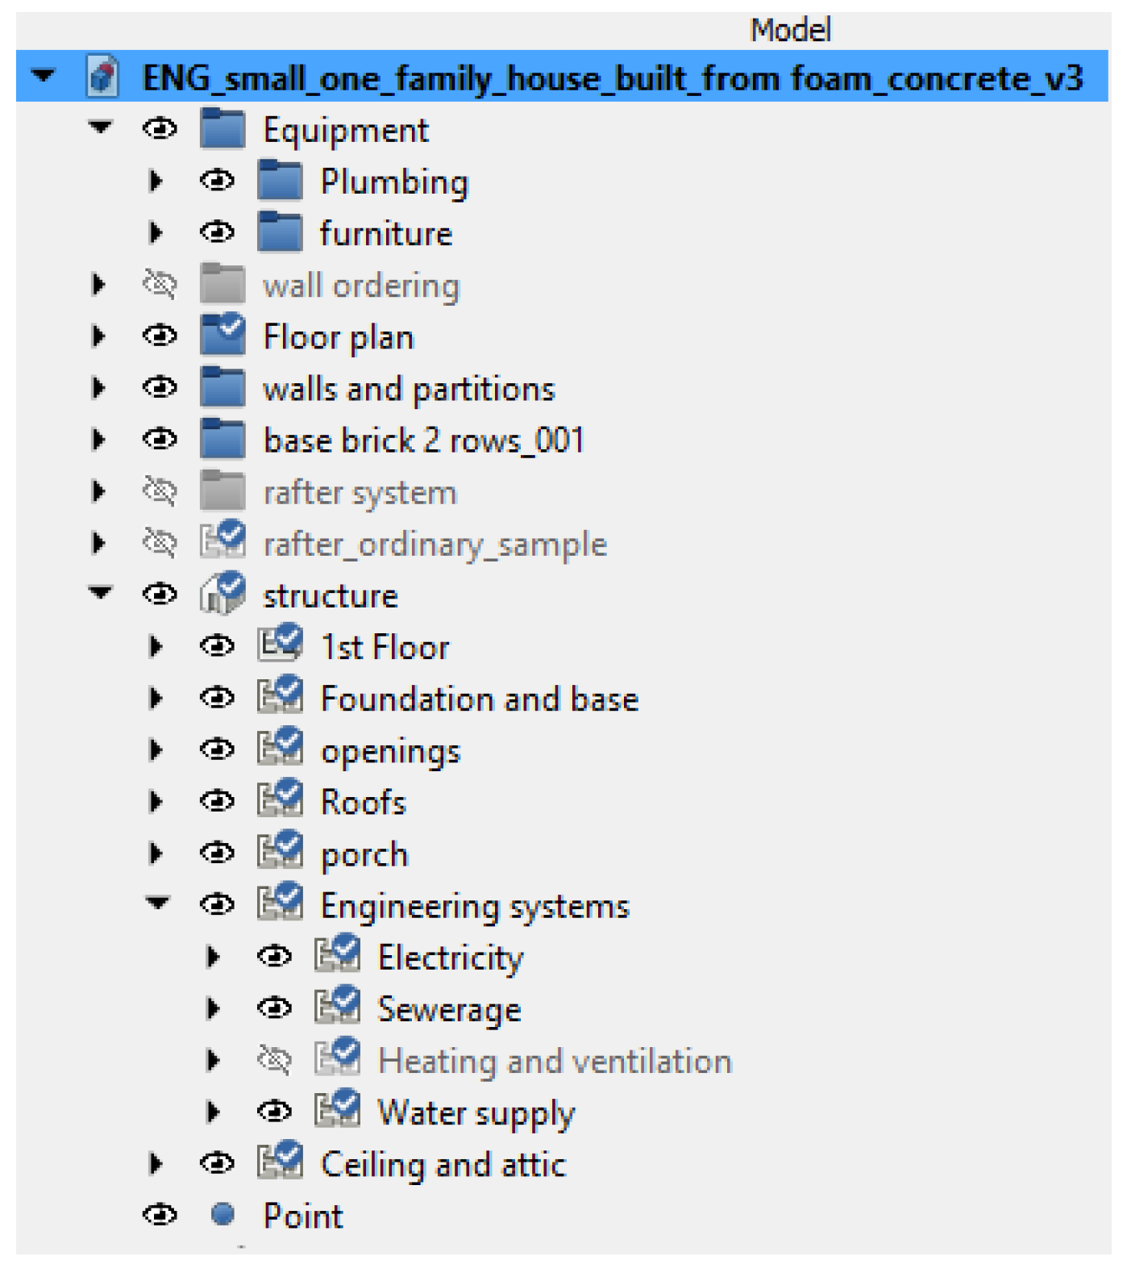1127x1273 pixels.
Task: Hide the Plumbing folder using eye icon
Action: [x=217, y=181]
